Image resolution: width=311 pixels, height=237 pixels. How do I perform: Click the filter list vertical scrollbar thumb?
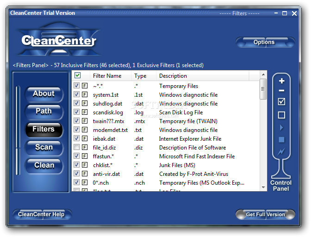(x=263, y=89)
